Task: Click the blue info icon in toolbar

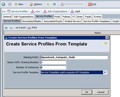Action: tap(54, 4)
